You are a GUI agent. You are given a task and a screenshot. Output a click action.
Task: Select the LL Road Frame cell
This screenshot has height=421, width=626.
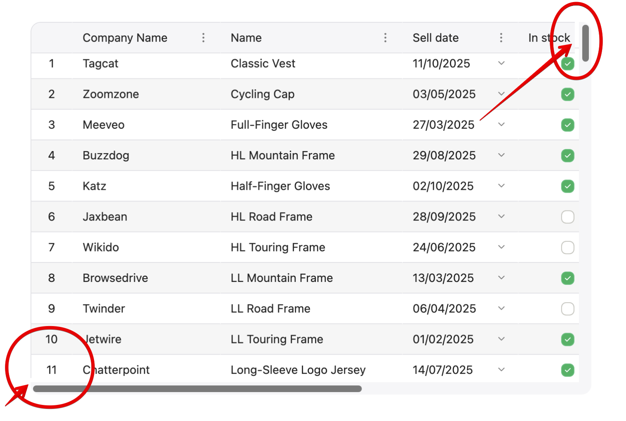(311, 308)
